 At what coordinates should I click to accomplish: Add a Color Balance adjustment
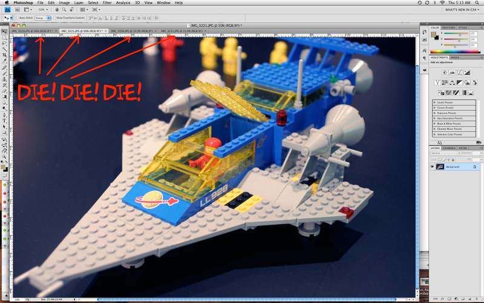point(452,82)
